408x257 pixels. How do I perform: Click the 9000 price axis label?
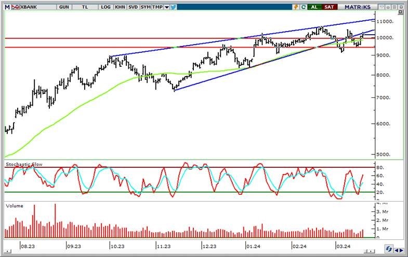click(383, 55)
